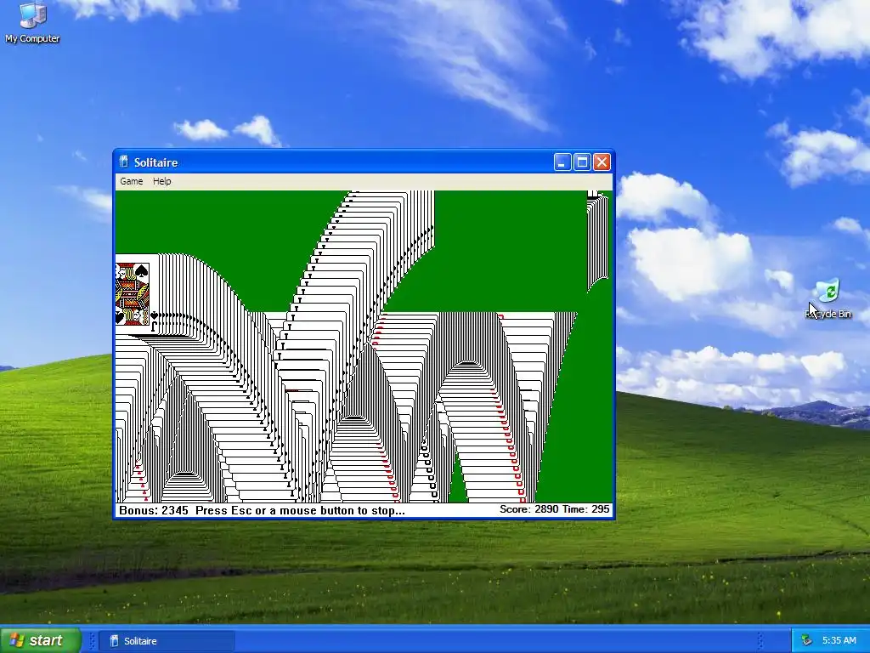Click the Time: 295 status text
Screen dimensions: 870x653
[586, 509]
